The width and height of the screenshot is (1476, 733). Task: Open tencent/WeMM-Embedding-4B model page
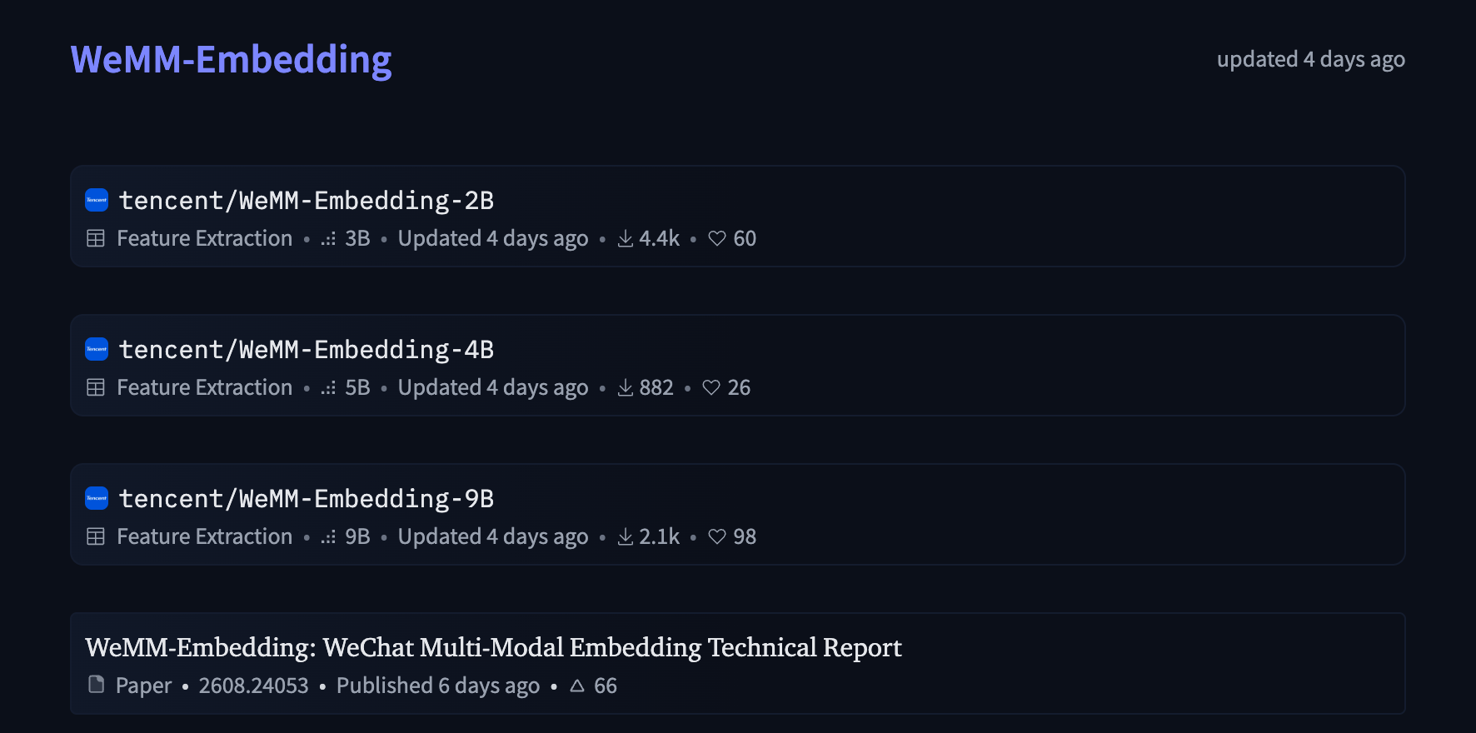click(307, 350)
